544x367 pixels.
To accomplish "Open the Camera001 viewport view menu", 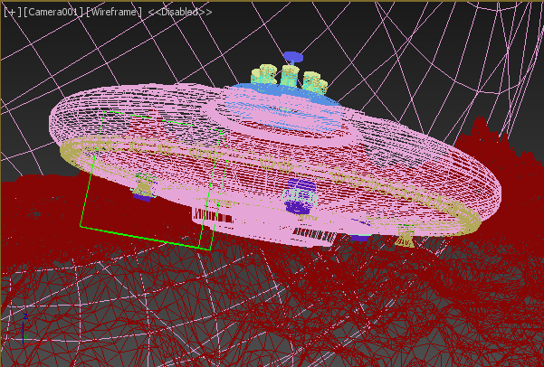I will [x=54, y=12].
